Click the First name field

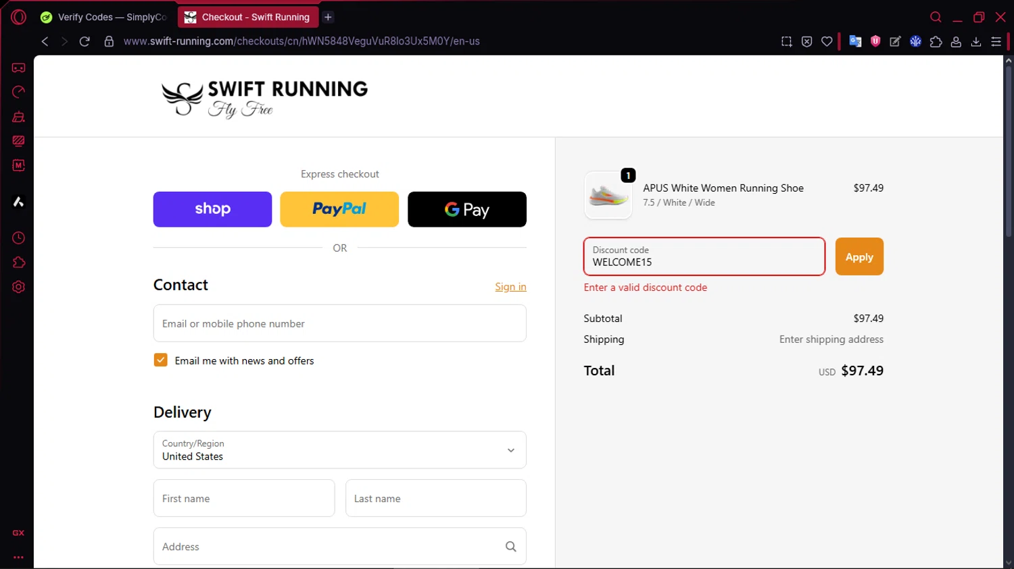244,498
